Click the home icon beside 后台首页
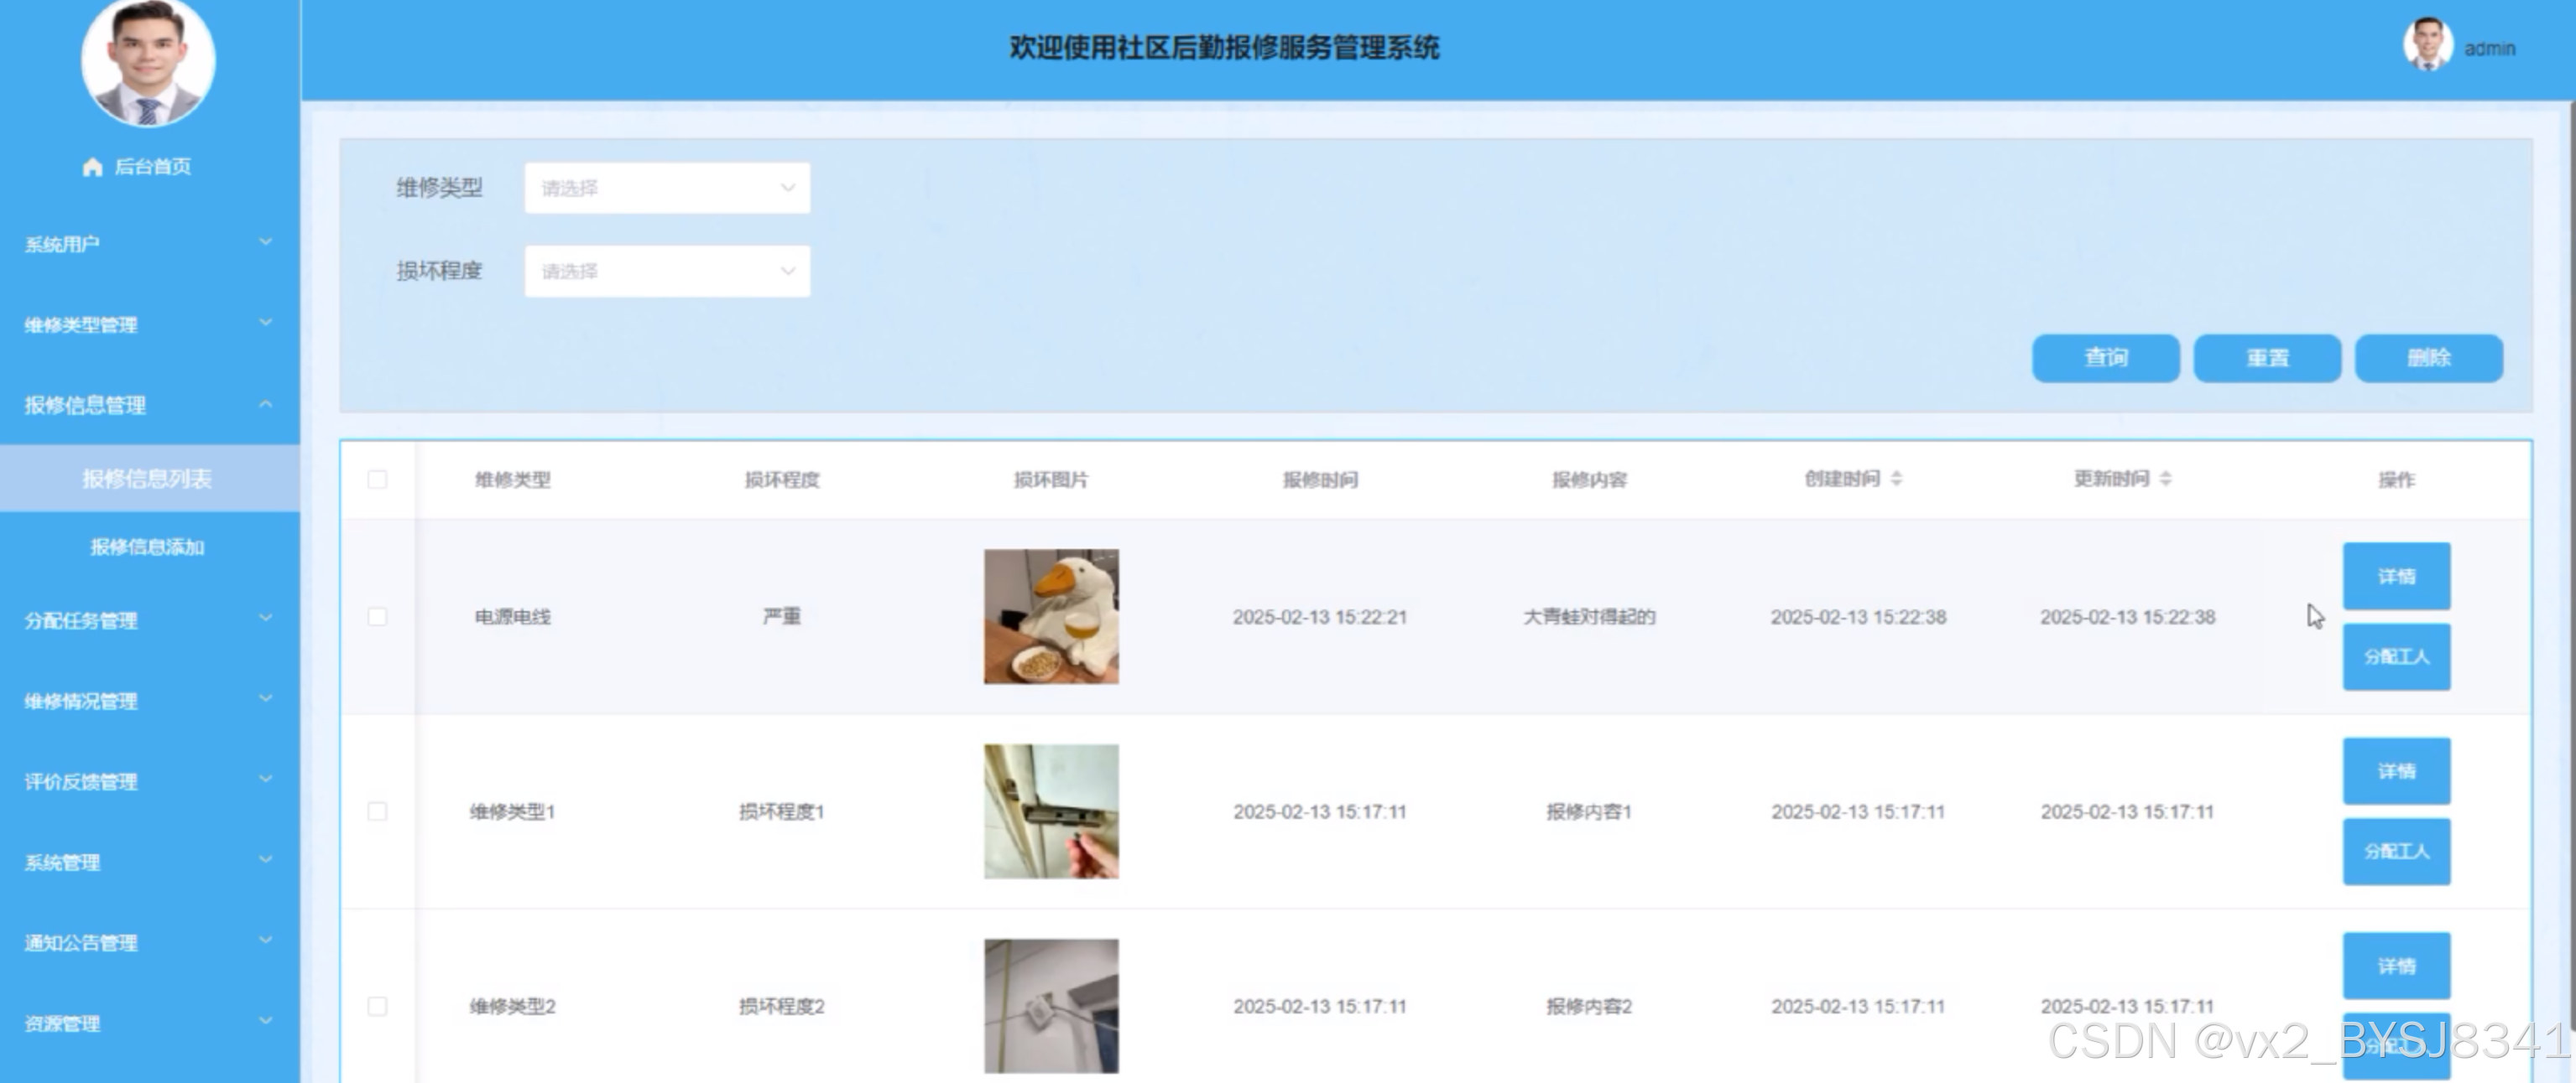This screenshot has width=2576, height=1083. coord(92,167)
